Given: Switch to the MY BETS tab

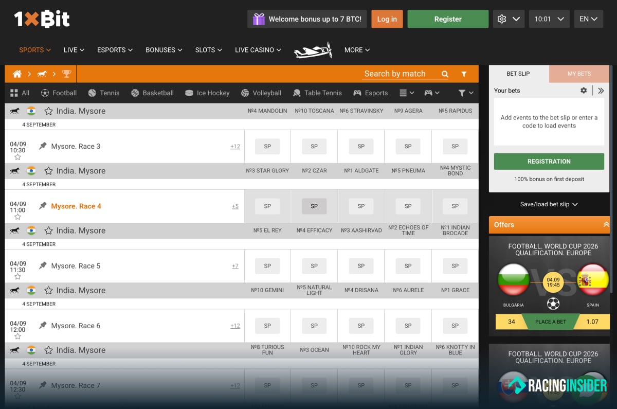Looking at the screenshot, I should coord(579,74).
